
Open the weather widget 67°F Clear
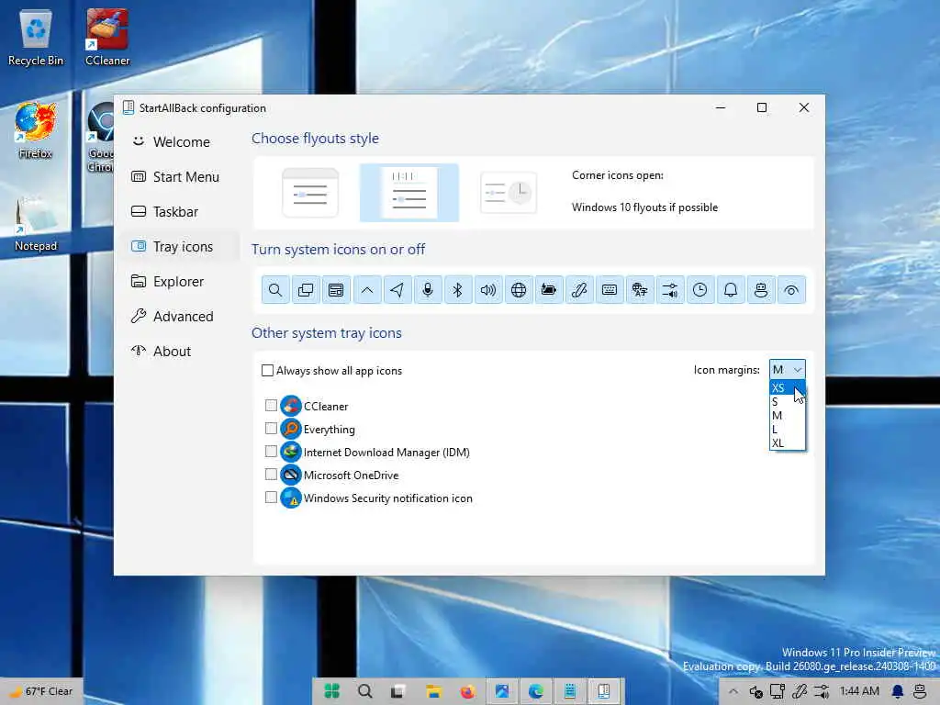coord(42,691)
